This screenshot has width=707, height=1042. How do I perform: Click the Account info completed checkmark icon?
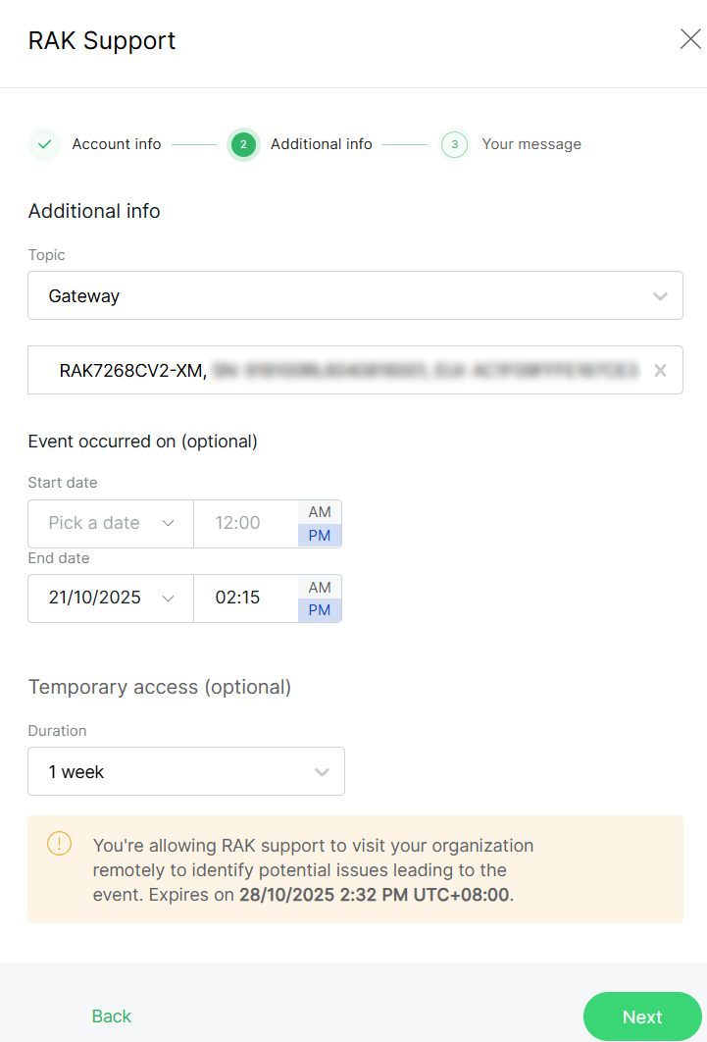[x=44, y=144]
